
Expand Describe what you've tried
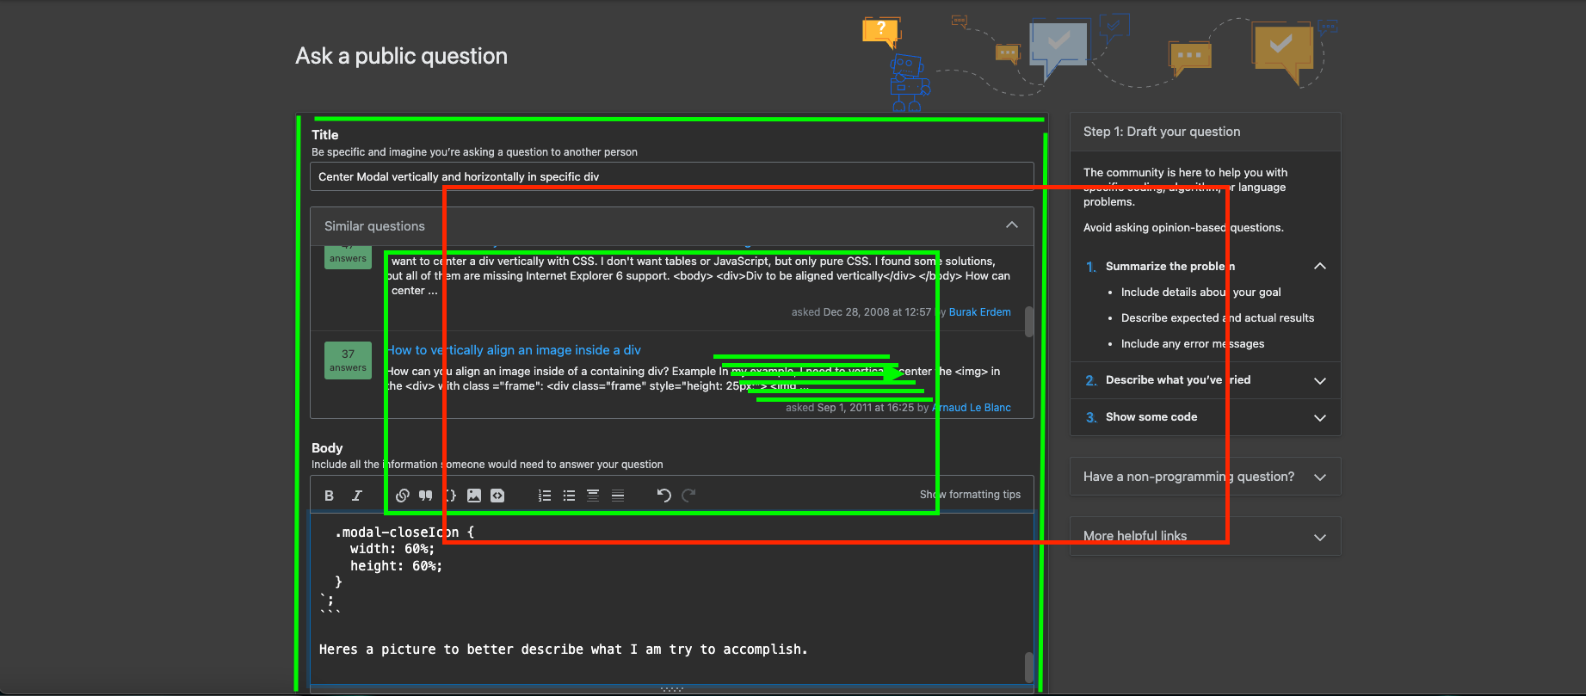1320,380
